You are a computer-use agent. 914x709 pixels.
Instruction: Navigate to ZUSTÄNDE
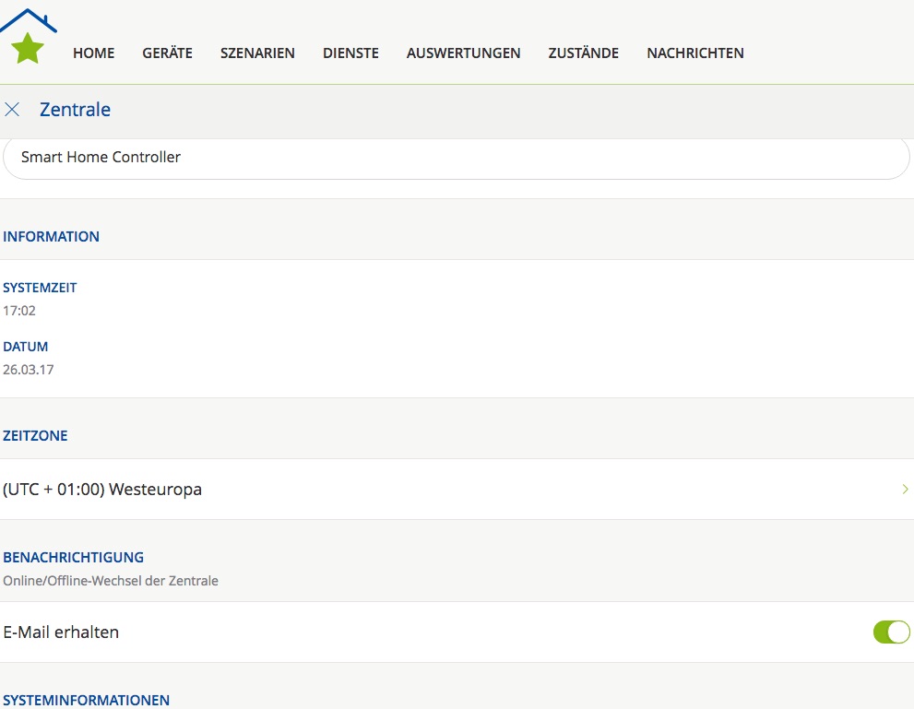click(583, 53)
